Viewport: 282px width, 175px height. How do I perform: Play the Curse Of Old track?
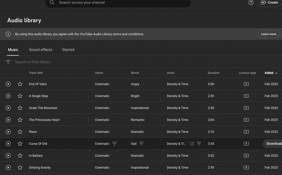point(8,144)
